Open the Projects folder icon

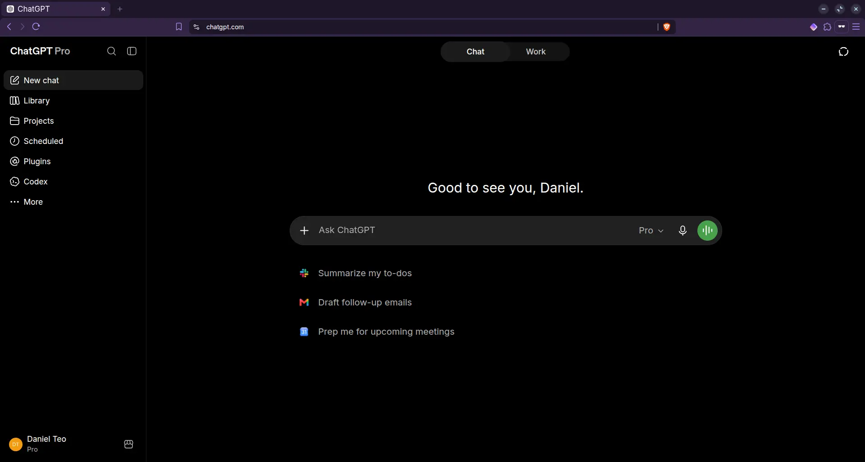pyautogui.click(x=14, y=121)
